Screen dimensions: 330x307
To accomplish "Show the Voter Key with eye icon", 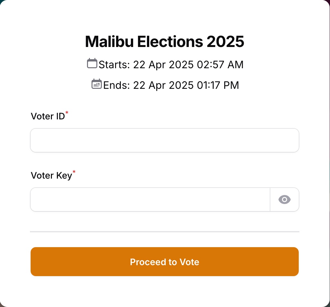I will [284, 200].
